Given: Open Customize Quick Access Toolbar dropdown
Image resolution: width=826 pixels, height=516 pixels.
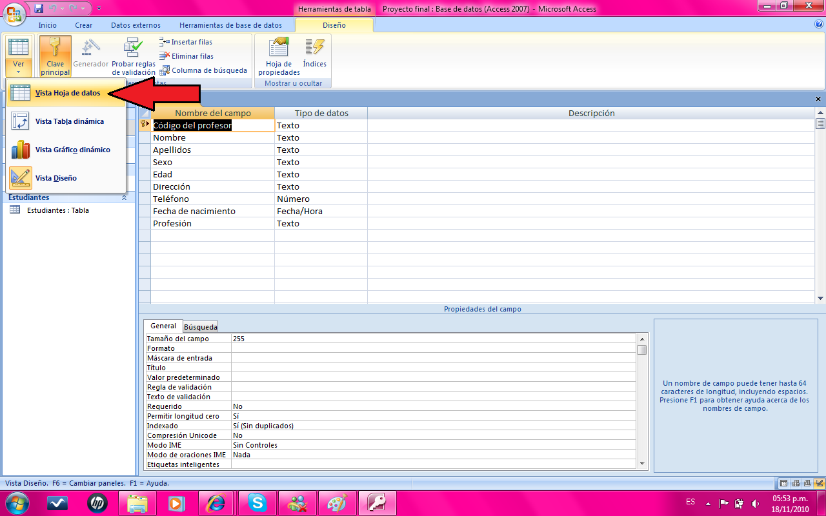Looking at the screenshot, I should click(99, 8).
